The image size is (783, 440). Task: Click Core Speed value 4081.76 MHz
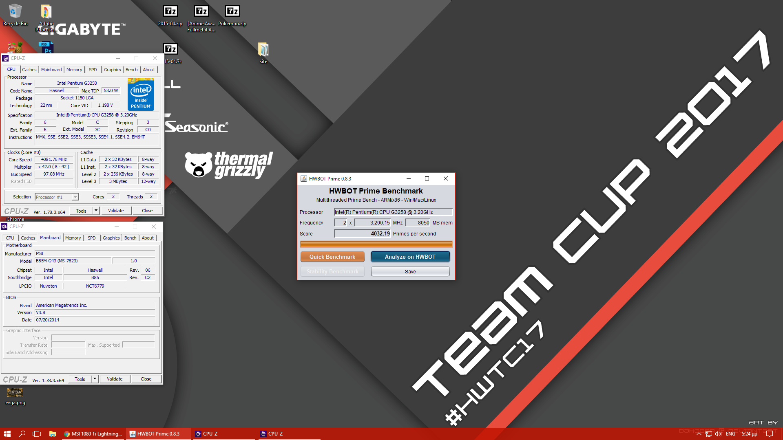coord(54,159)
